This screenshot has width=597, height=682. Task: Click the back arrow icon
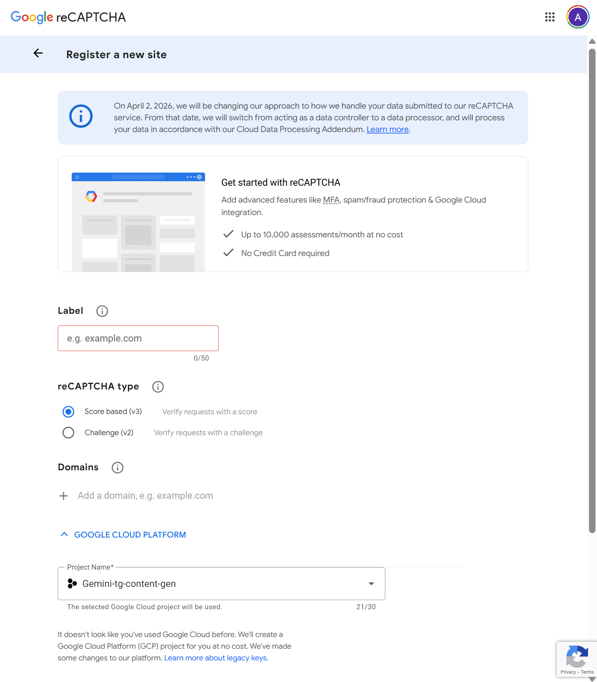tap(38, 53)
